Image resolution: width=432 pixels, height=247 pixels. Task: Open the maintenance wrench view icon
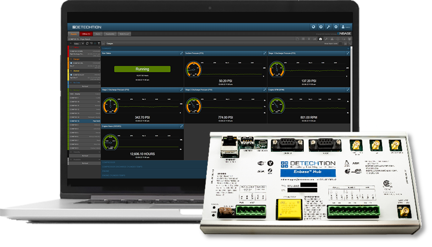click(326, 39)
